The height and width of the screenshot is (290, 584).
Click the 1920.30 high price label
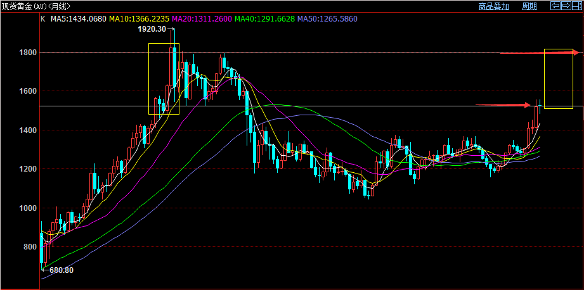pos(152,29)
